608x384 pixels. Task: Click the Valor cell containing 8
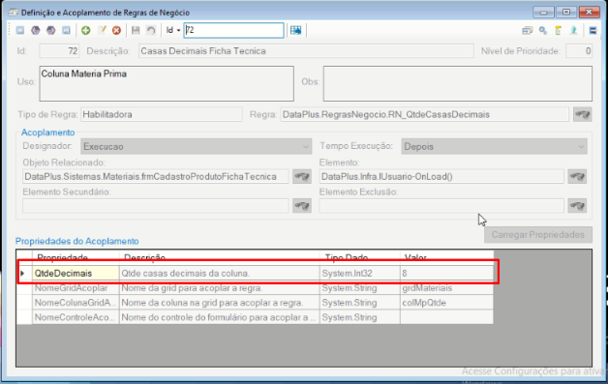pos(446,273)
